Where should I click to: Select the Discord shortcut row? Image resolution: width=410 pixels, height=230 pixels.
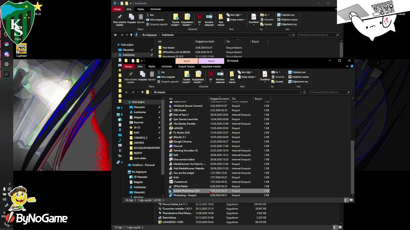tap(219, 146)
